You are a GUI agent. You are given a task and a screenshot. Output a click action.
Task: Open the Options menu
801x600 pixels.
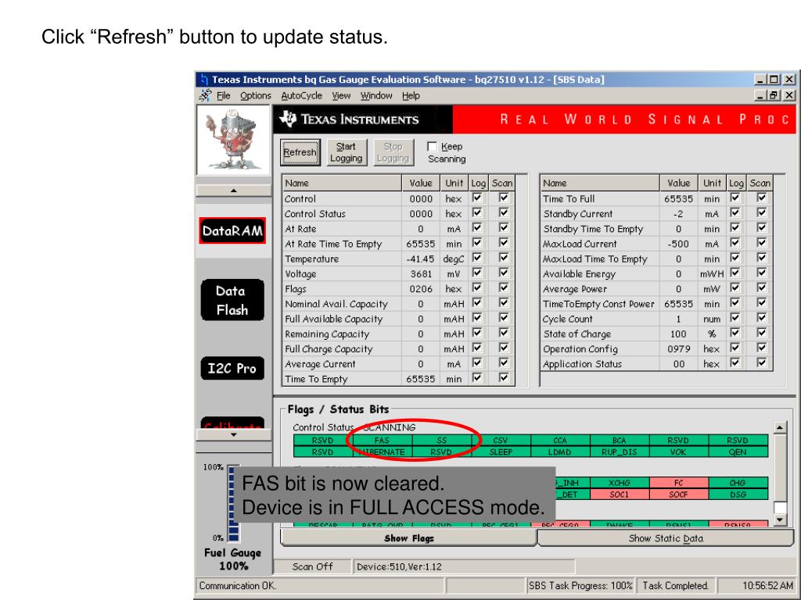click(x=256, y=95)
